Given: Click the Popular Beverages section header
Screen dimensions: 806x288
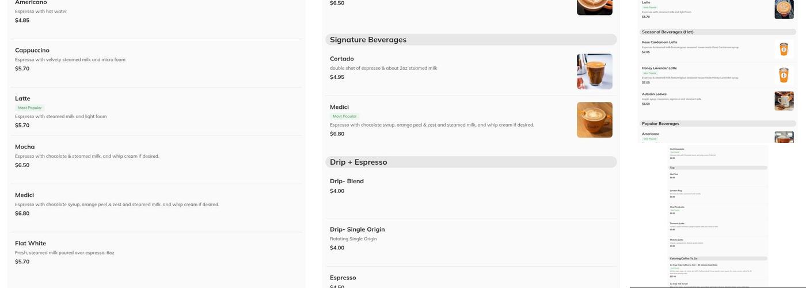Looking at the screenshot, I should tap(660, 124).
